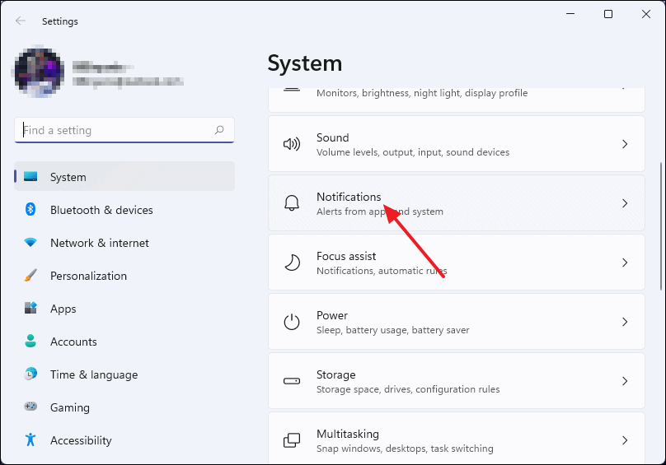Click the Focus assist moon icon
Image resolution: width=666 pixels, height=465 pixels.
(x=292, y=263)
